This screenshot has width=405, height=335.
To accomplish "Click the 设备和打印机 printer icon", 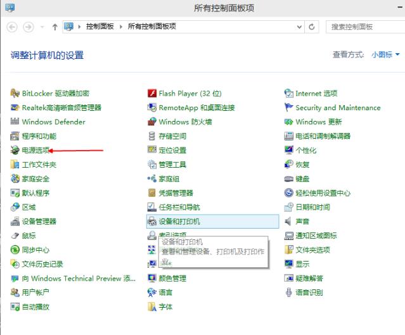I will 152,222.
